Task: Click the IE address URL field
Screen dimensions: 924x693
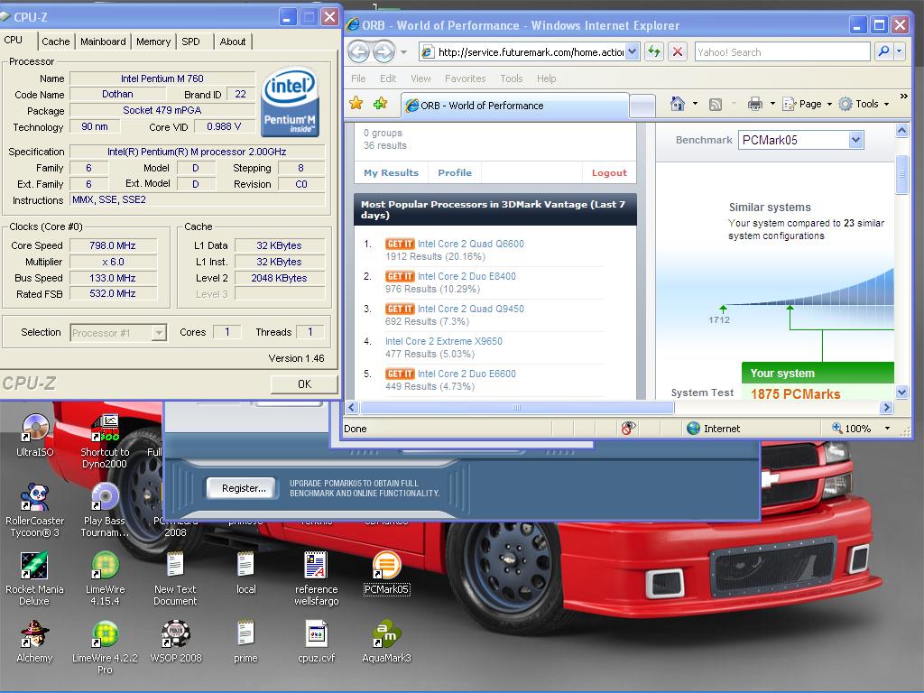Action: click(x=531, y=51)
